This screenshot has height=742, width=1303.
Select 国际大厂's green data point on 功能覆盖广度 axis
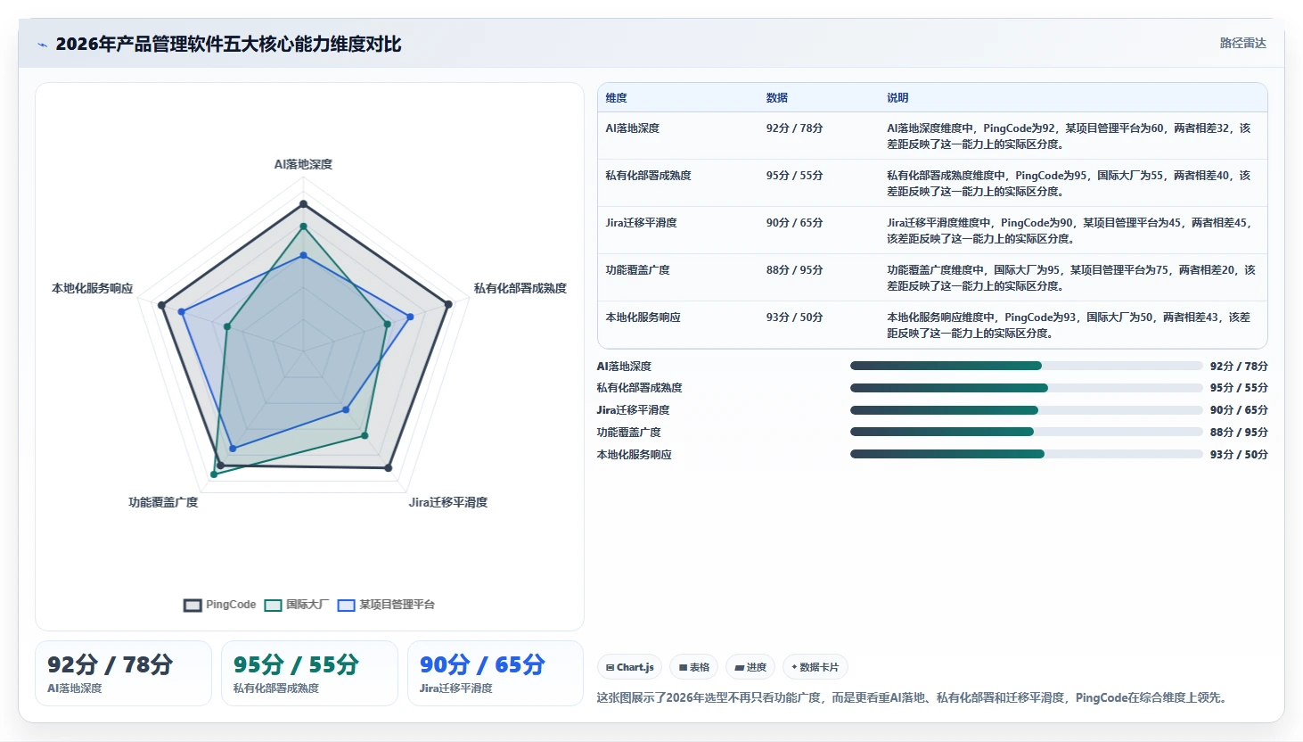[214, 474]
